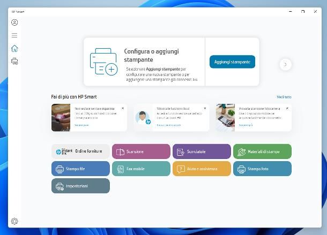Open the account profile icon
Screen dimensions: 327x235
click(x=14, y=22)
